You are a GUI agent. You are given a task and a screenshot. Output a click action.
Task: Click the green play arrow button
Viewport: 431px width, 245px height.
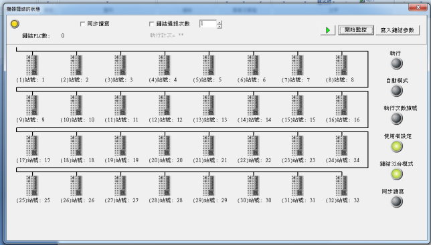[x=328, y=30]
